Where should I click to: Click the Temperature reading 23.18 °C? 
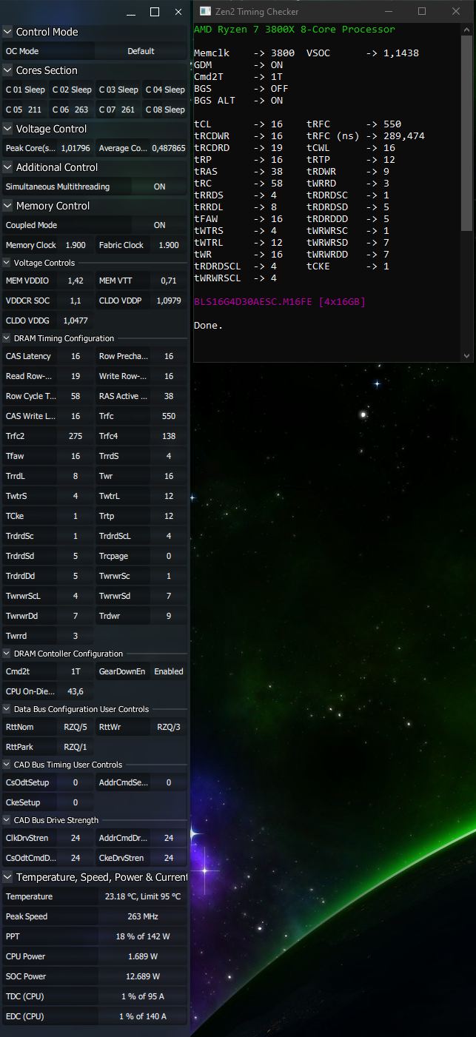143,896
